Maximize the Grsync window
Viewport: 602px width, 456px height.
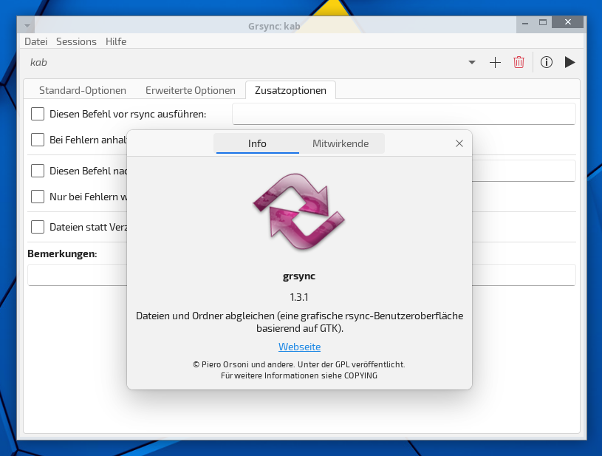click(543, 23)
